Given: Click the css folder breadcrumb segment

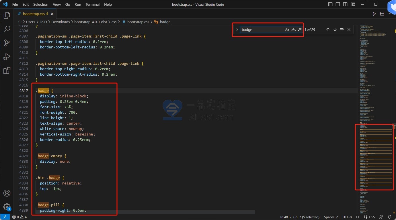Looking at the screenshot, I should click(x=114, y=22).
